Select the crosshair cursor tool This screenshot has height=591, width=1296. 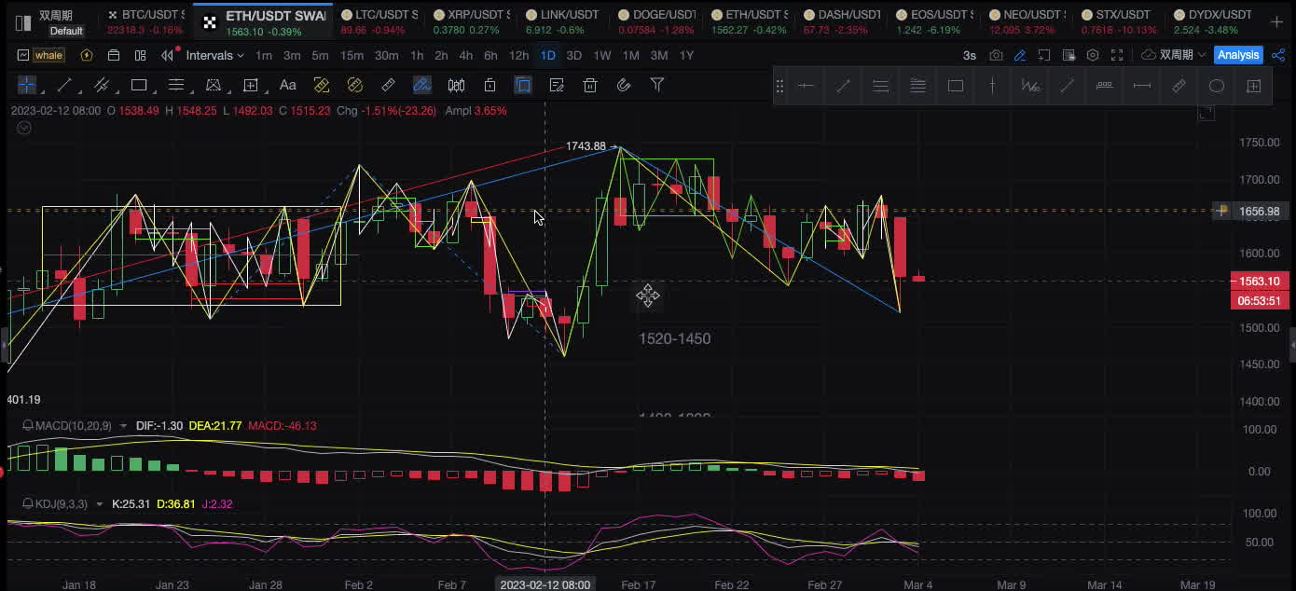(x=27, y=85)
